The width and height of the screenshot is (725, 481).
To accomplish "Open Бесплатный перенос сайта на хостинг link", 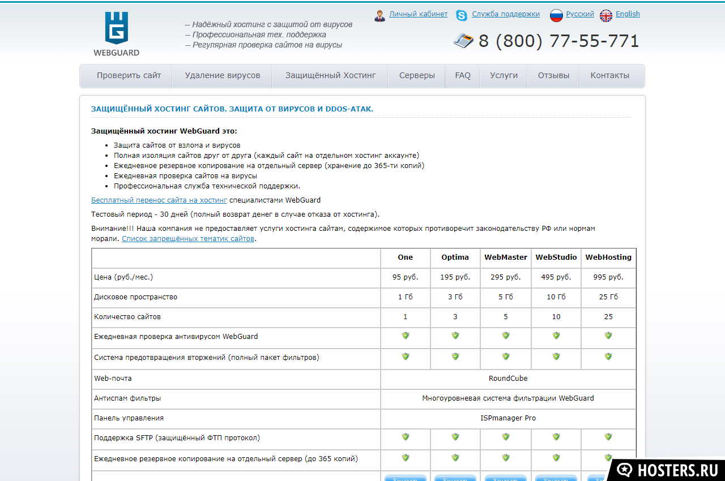I will coord(159,200).
